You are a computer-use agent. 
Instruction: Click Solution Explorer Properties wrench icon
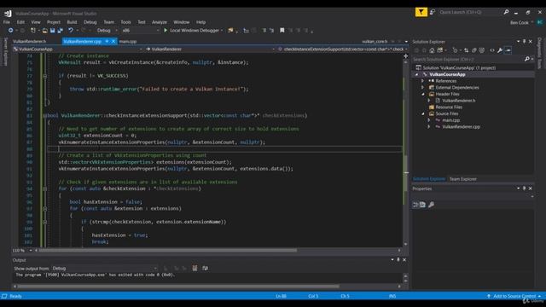click(500, 50)
